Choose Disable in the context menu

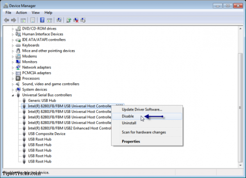pyautogui.click(x=147, y=116)
